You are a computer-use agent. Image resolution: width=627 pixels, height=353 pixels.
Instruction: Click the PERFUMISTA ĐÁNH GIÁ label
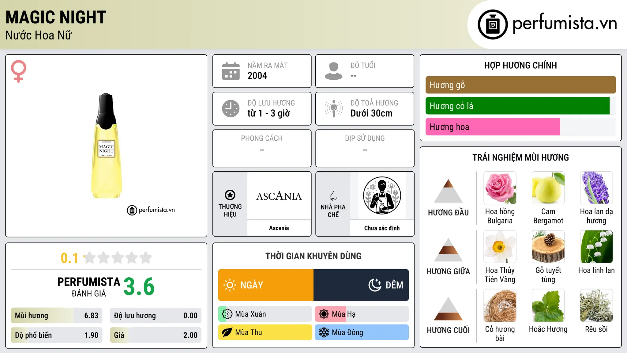(x=89, y=287)
